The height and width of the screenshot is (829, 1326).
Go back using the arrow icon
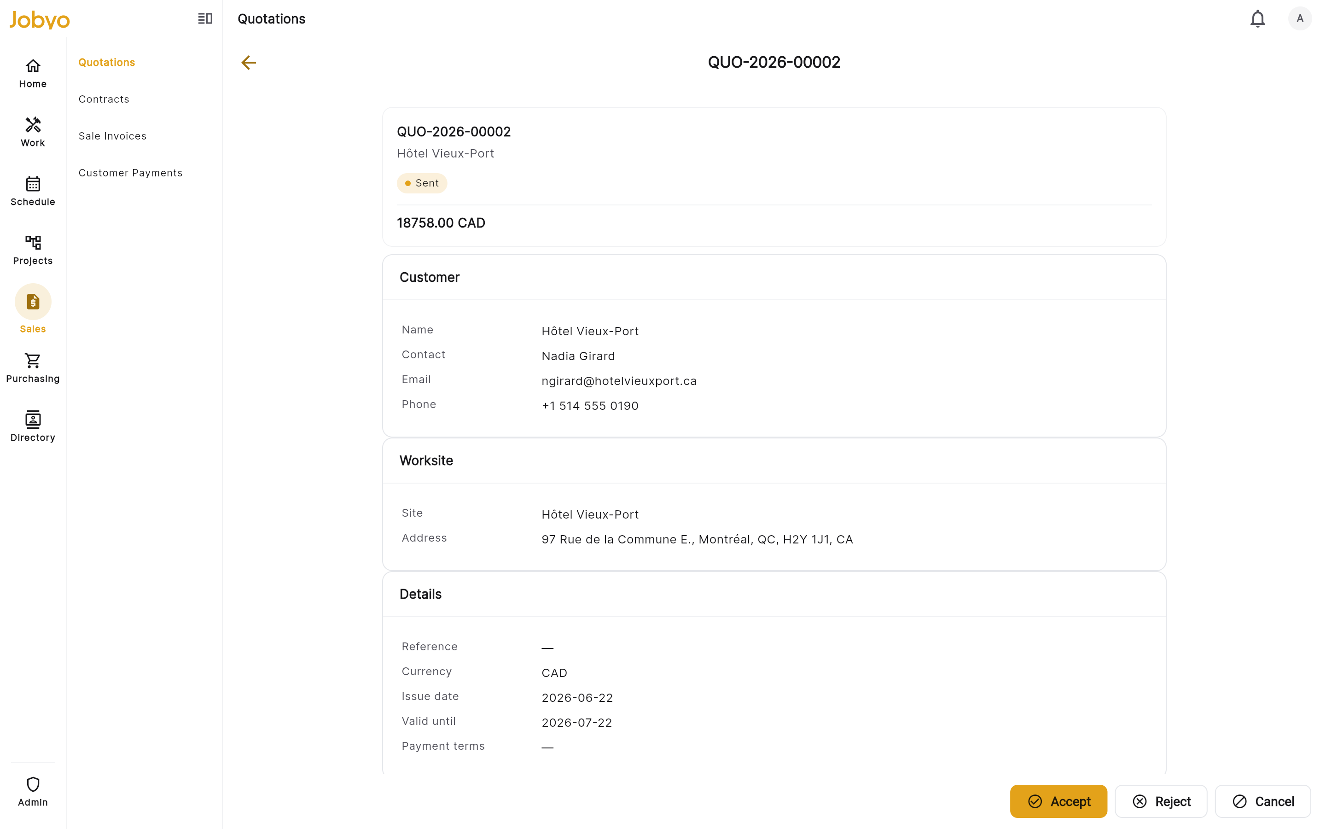249,63
